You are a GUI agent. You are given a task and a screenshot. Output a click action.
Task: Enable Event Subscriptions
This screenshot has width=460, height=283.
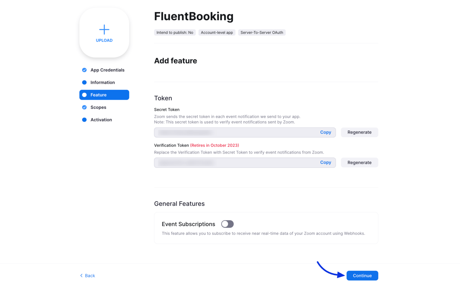227,224
